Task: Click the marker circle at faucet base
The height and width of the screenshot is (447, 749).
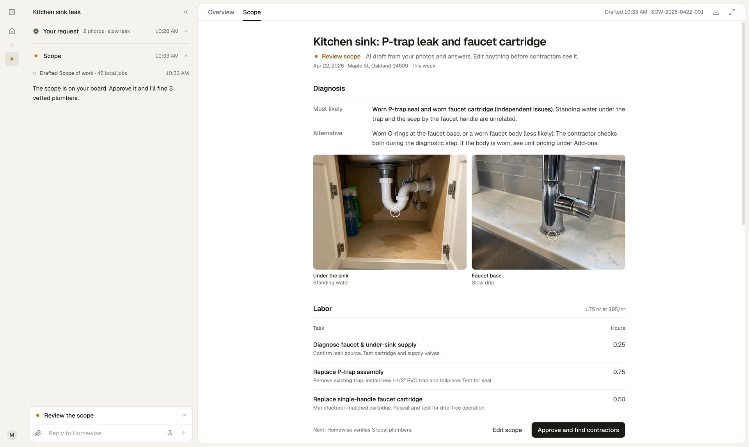Action: (552, 235)
